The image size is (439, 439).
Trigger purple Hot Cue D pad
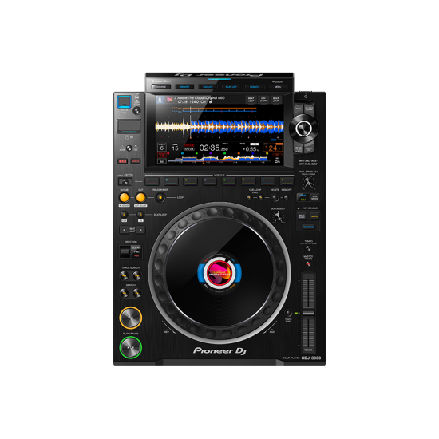[x=210, y=181]
